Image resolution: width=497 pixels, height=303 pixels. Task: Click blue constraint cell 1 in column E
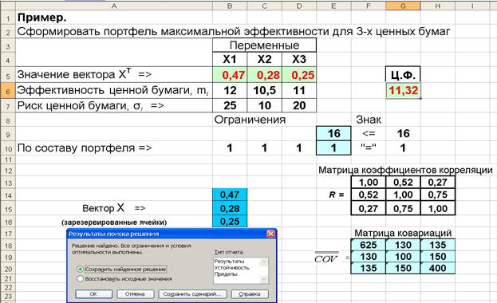point(333,148)
